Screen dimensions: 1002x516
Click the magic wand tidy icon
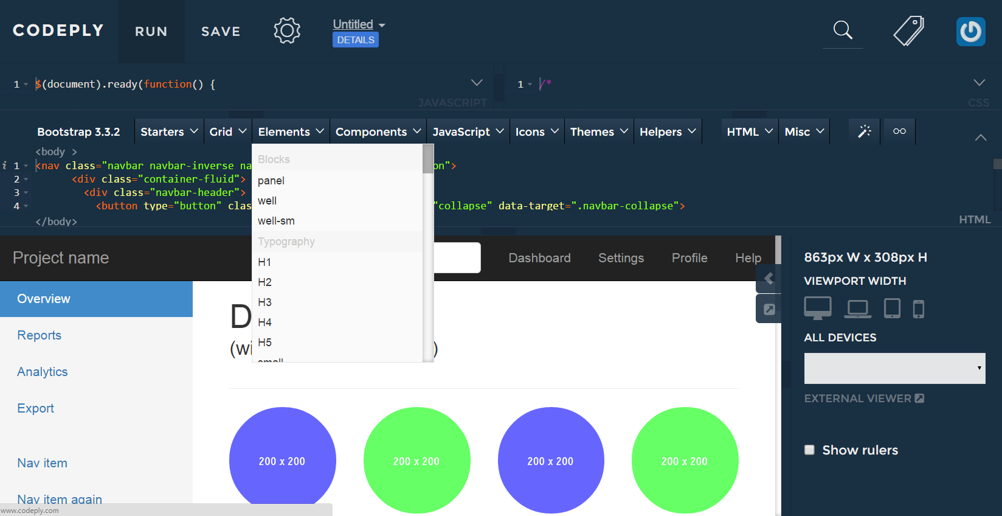(865, 131)
